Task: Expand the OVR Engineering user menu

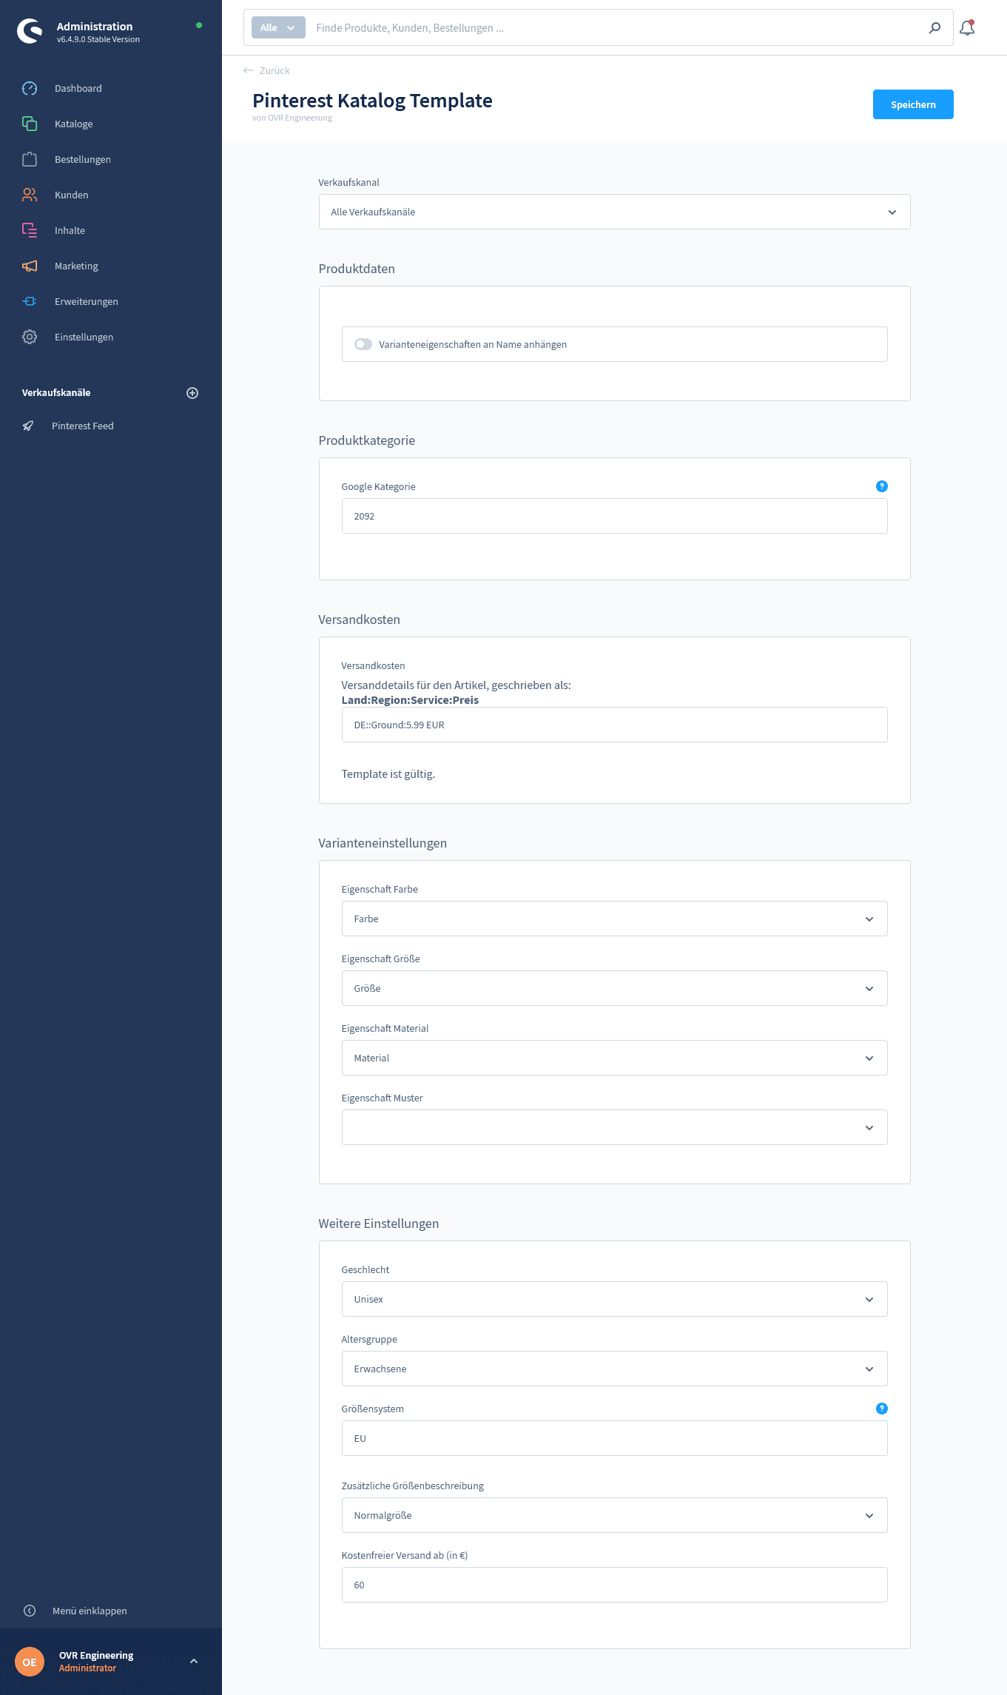Action: 194,1661
